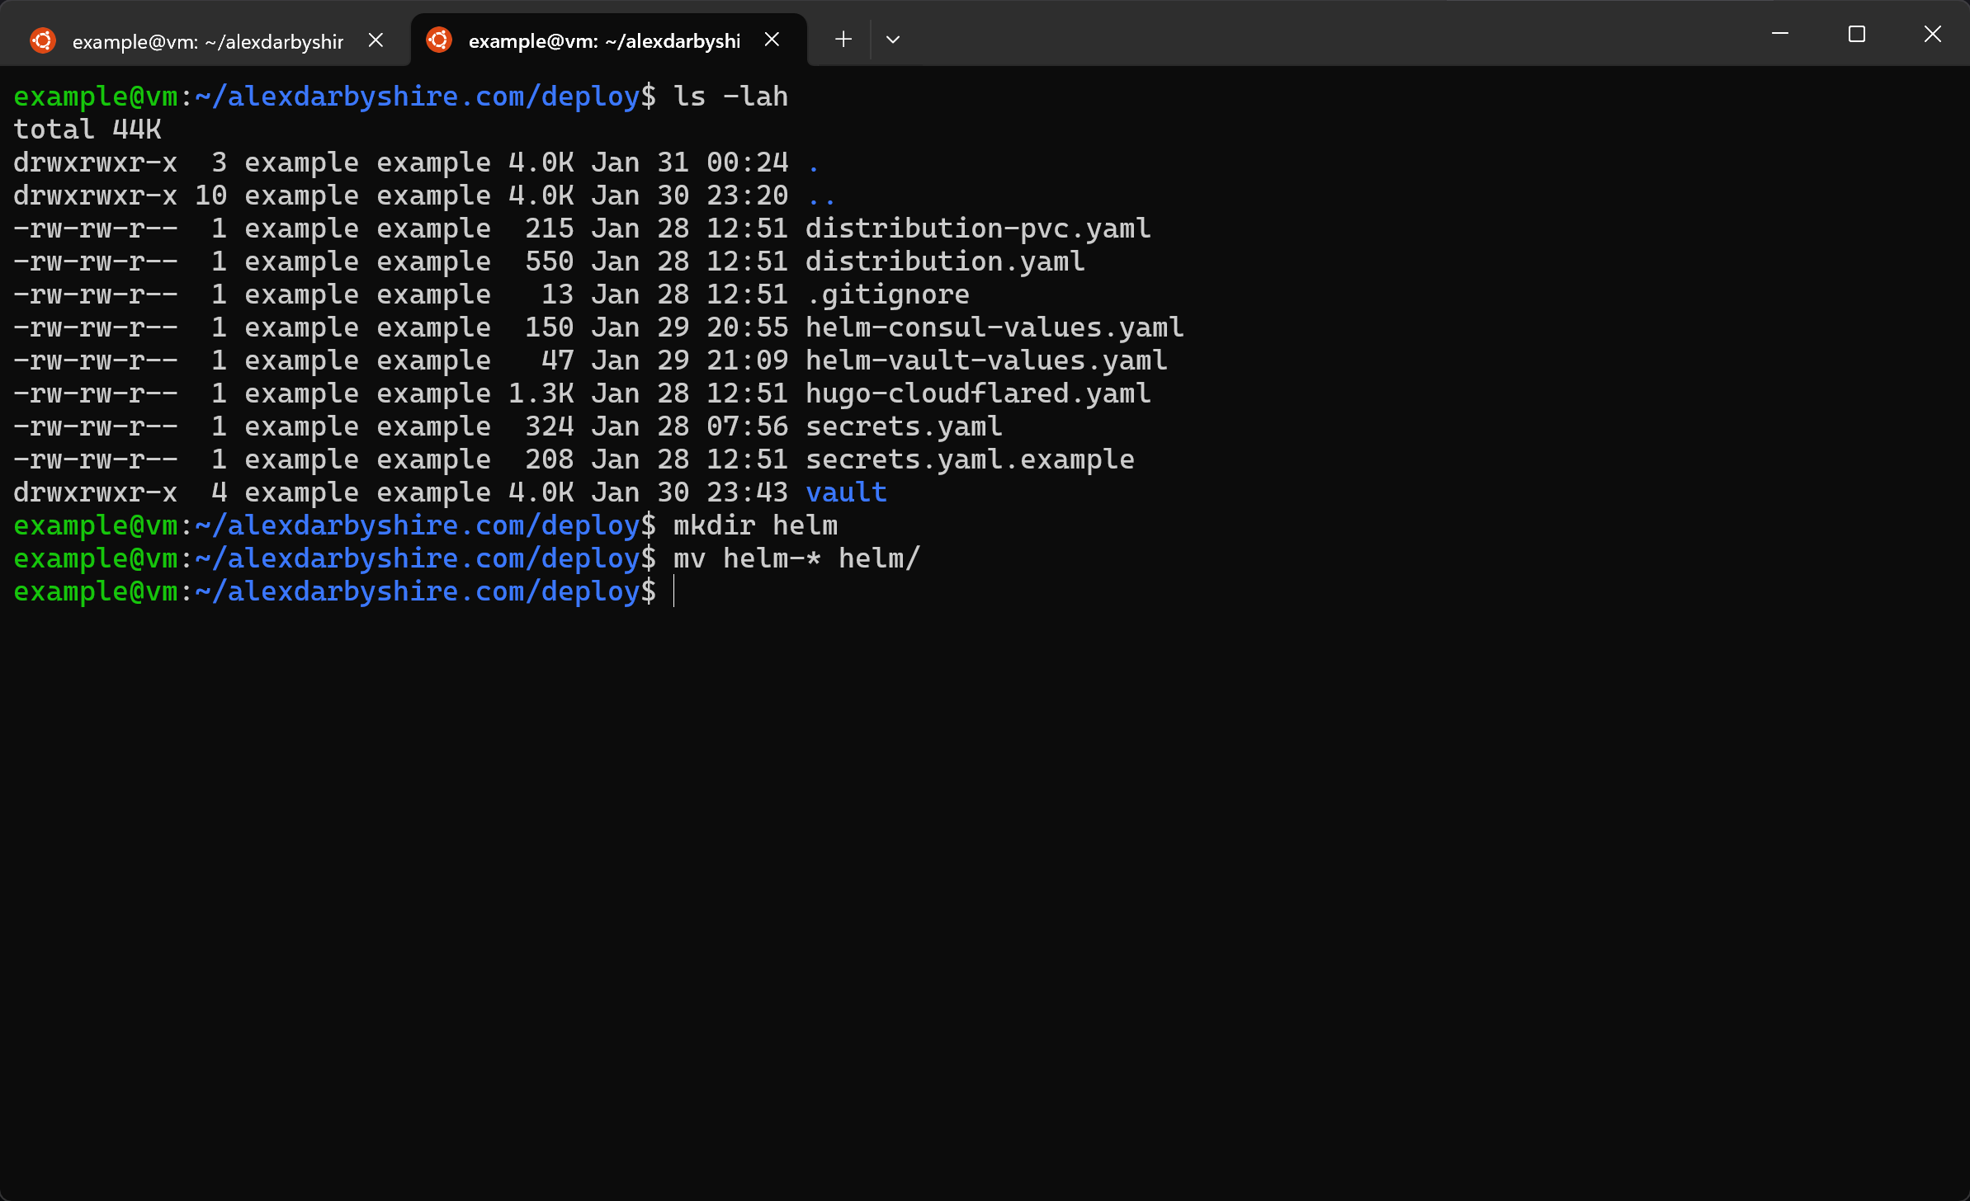Click the secrets.yaml.example filename

pyautogui.click(x=970, y=459)
